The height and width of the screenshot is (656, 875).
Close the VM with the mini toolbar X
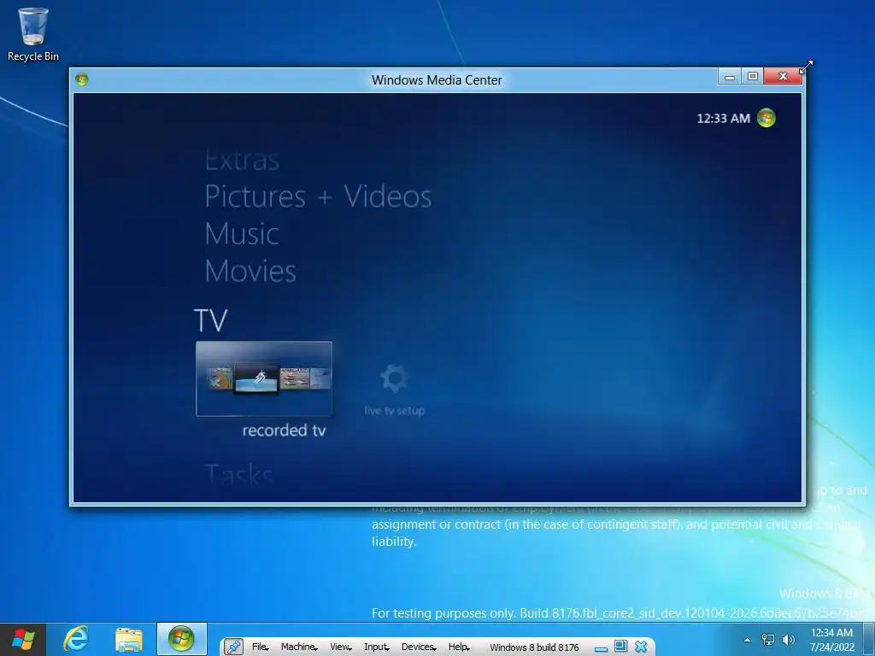(641, 647)
